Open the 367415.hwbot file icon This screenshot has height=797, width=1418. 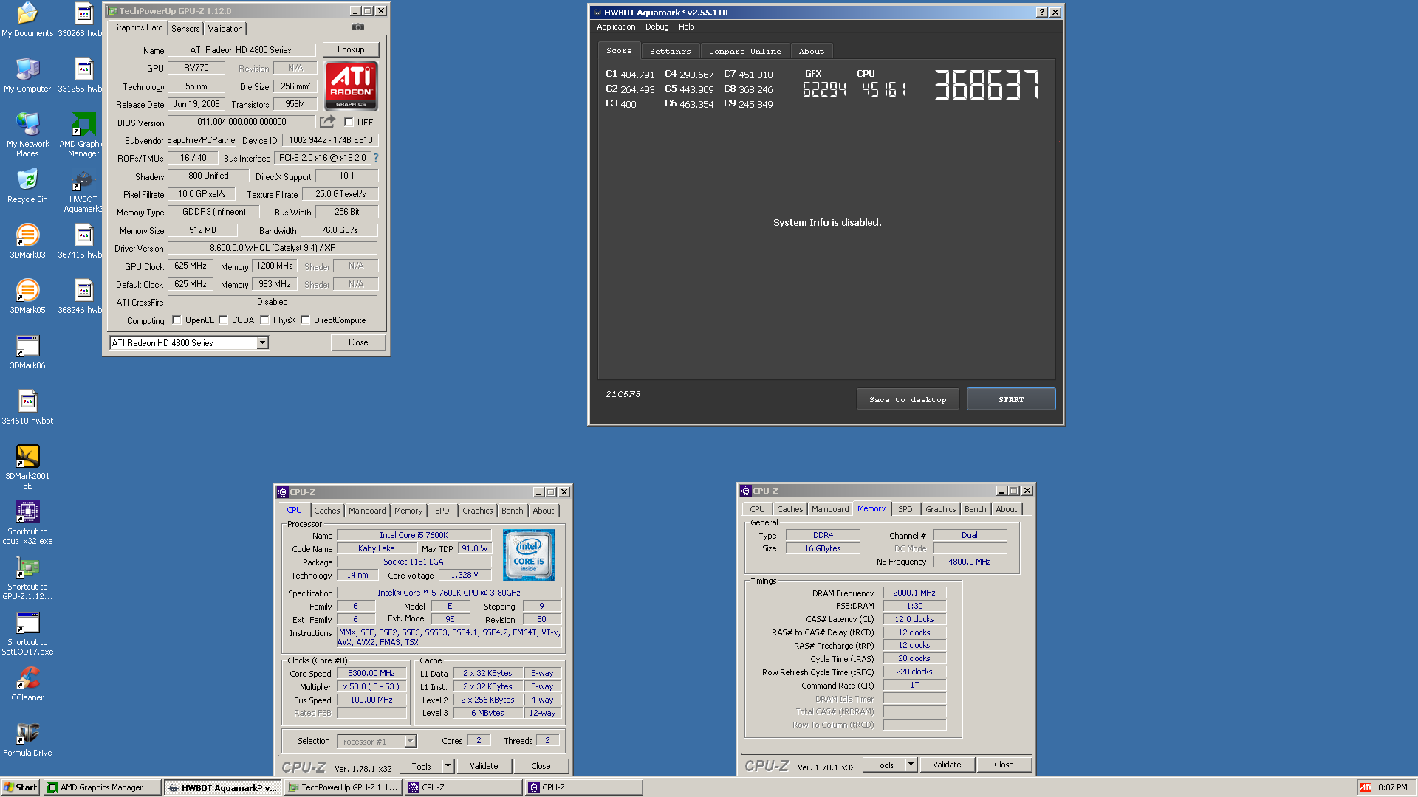(81, 241)
